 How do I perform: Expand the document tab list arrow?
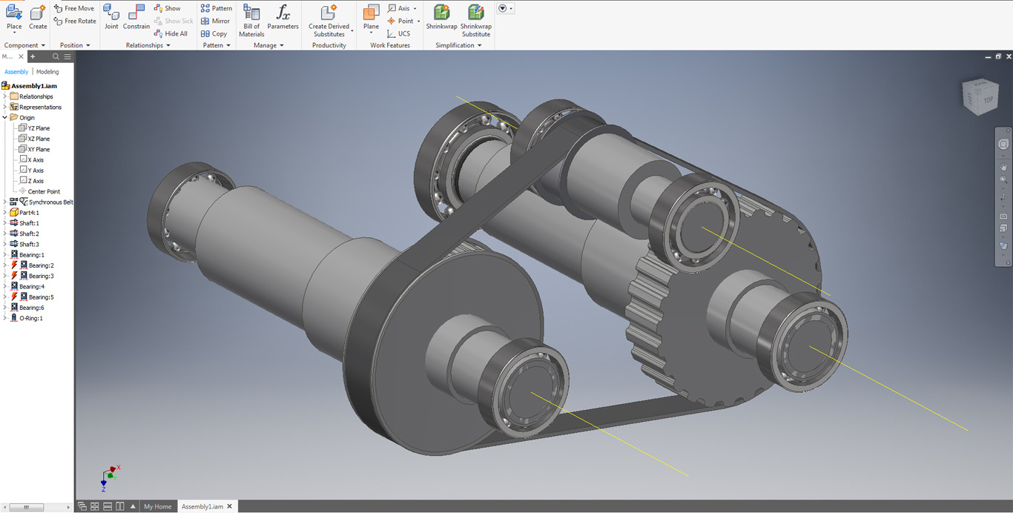click(133, 506)
